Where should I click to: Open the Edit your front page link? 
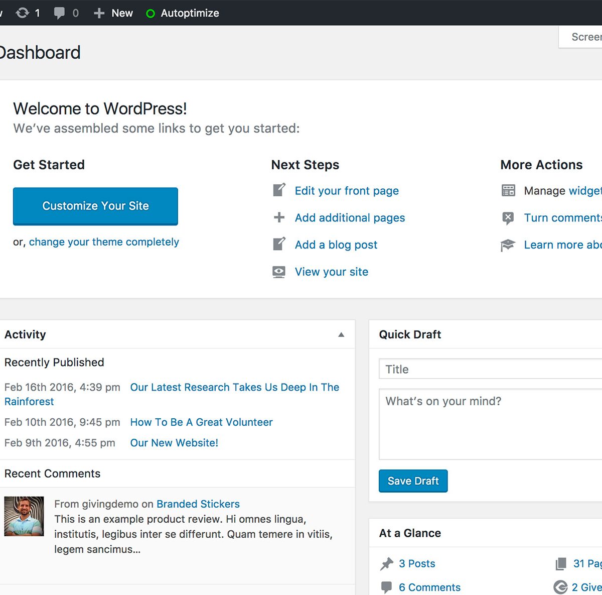(x=347, y=191)
